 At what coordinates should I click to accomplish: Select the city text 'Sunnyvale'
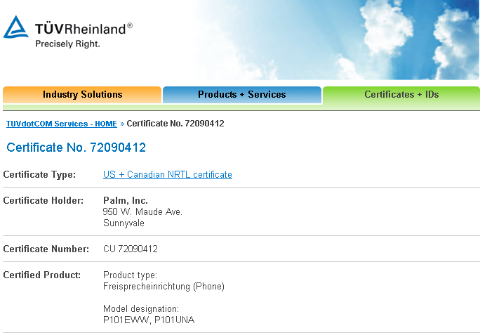[124, 223]
